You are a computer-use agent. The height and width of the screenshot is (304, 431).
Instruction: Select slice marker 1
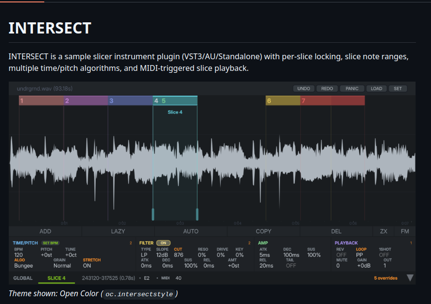[41, 101]
